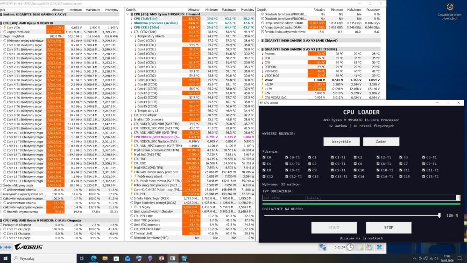The height and width of the screenshot is (263, 467).
Task: Open Microsoft Store from the taskbar
Action: click(x=116, y=258)
